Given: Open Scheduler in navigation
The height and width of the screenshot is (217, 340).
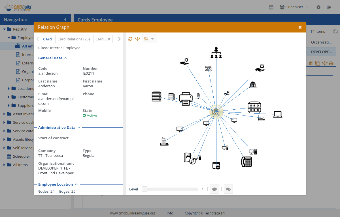Looking at the screenshot, I should click(x=22, y=156).
